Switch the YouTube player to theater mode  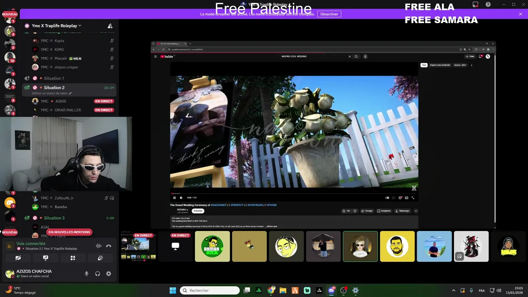click(406, 198)
